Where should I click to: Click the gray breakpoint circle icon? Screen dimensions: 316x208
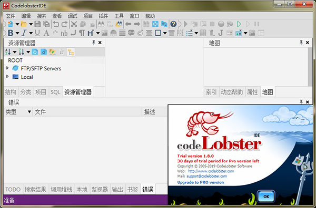click(221, 24)
